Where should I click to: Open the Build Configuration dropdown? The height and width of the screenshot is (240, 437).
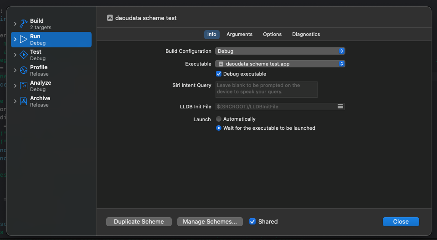(280, 51)
